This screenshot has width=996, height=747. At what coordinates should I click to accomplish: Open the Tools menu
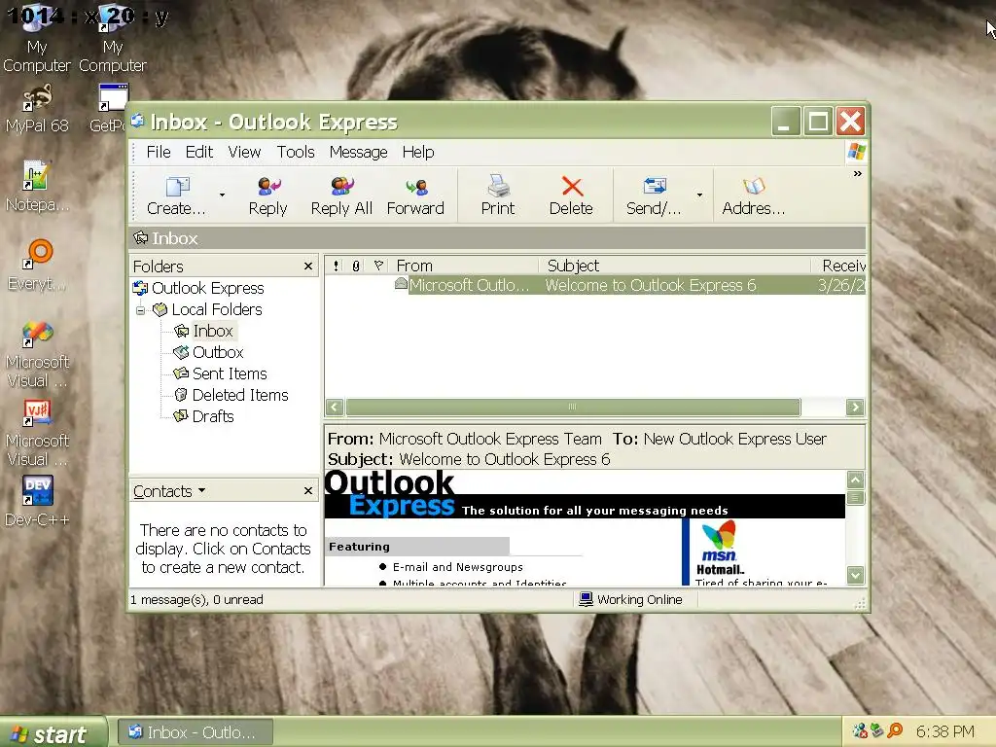pos(296,152)
